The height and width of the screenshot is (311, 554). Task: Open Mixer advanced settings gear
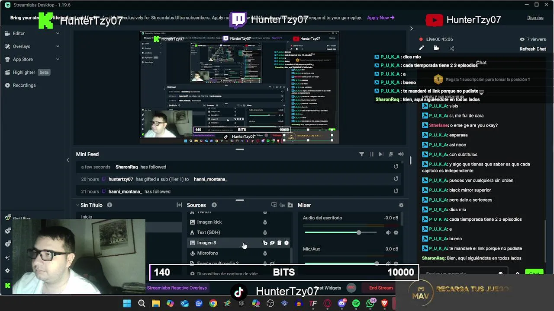[x=401, y=205]
